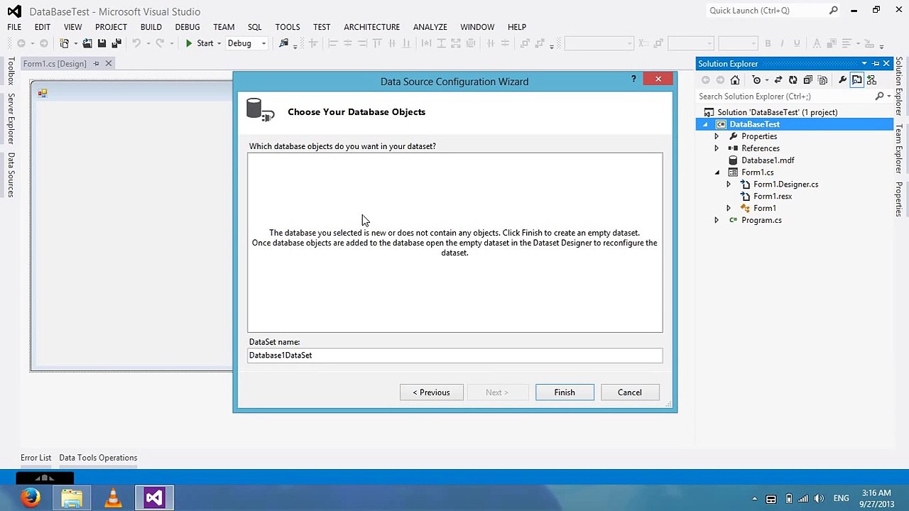Open the SQL menu
909x511 pixels.
(x=254, y=27)
